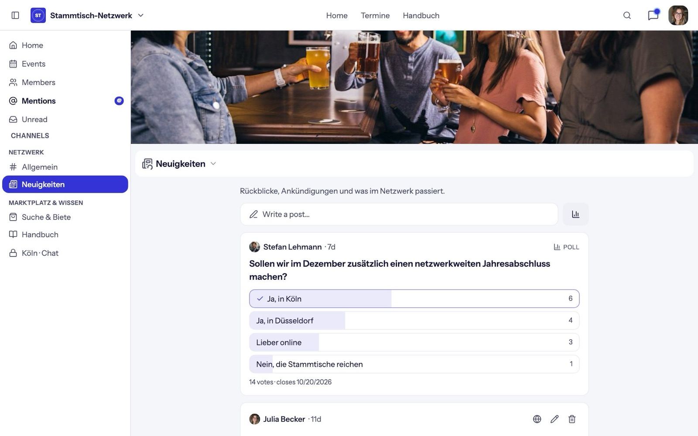Image resolution: width=698 pixels, height=436 pixels.
Task: Click the Mentions notification badge
Action: 119,101
